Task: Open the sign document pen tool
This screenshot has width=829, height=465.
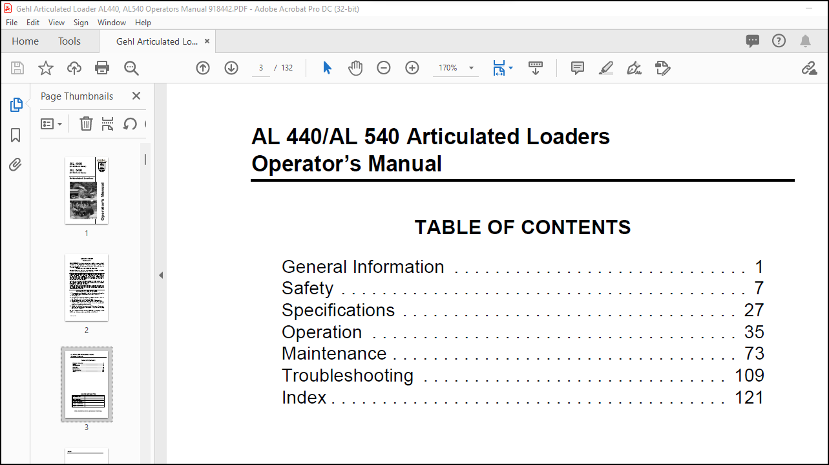Action: [x=635, y=68]
